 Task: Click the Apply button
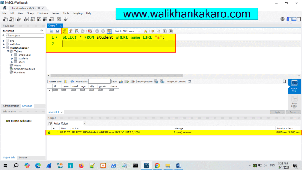(278, 112)
